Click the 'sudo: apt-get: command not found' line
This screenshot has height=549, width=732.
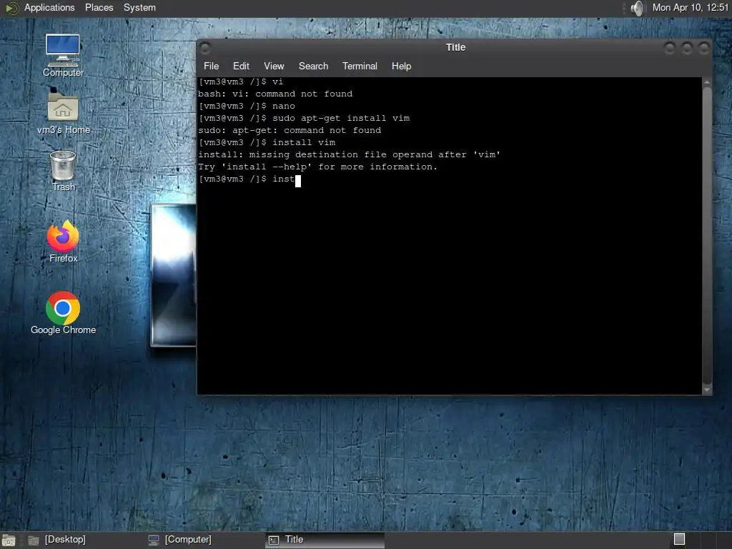(x=290, y=130)
